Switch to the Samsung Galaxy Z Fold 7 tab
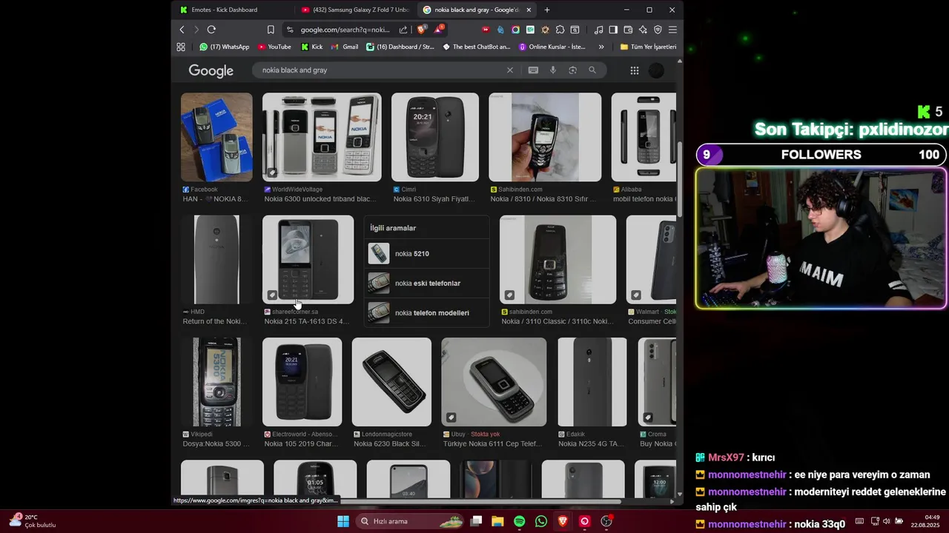The width and height of the screenshot is (949, 533). coord(354,10)
